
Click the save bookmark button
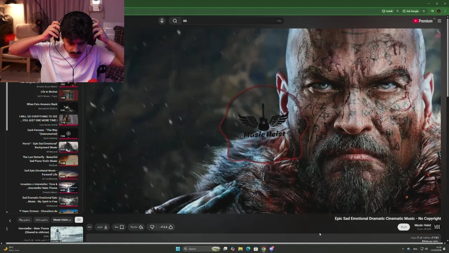click(x=119, y=227)
